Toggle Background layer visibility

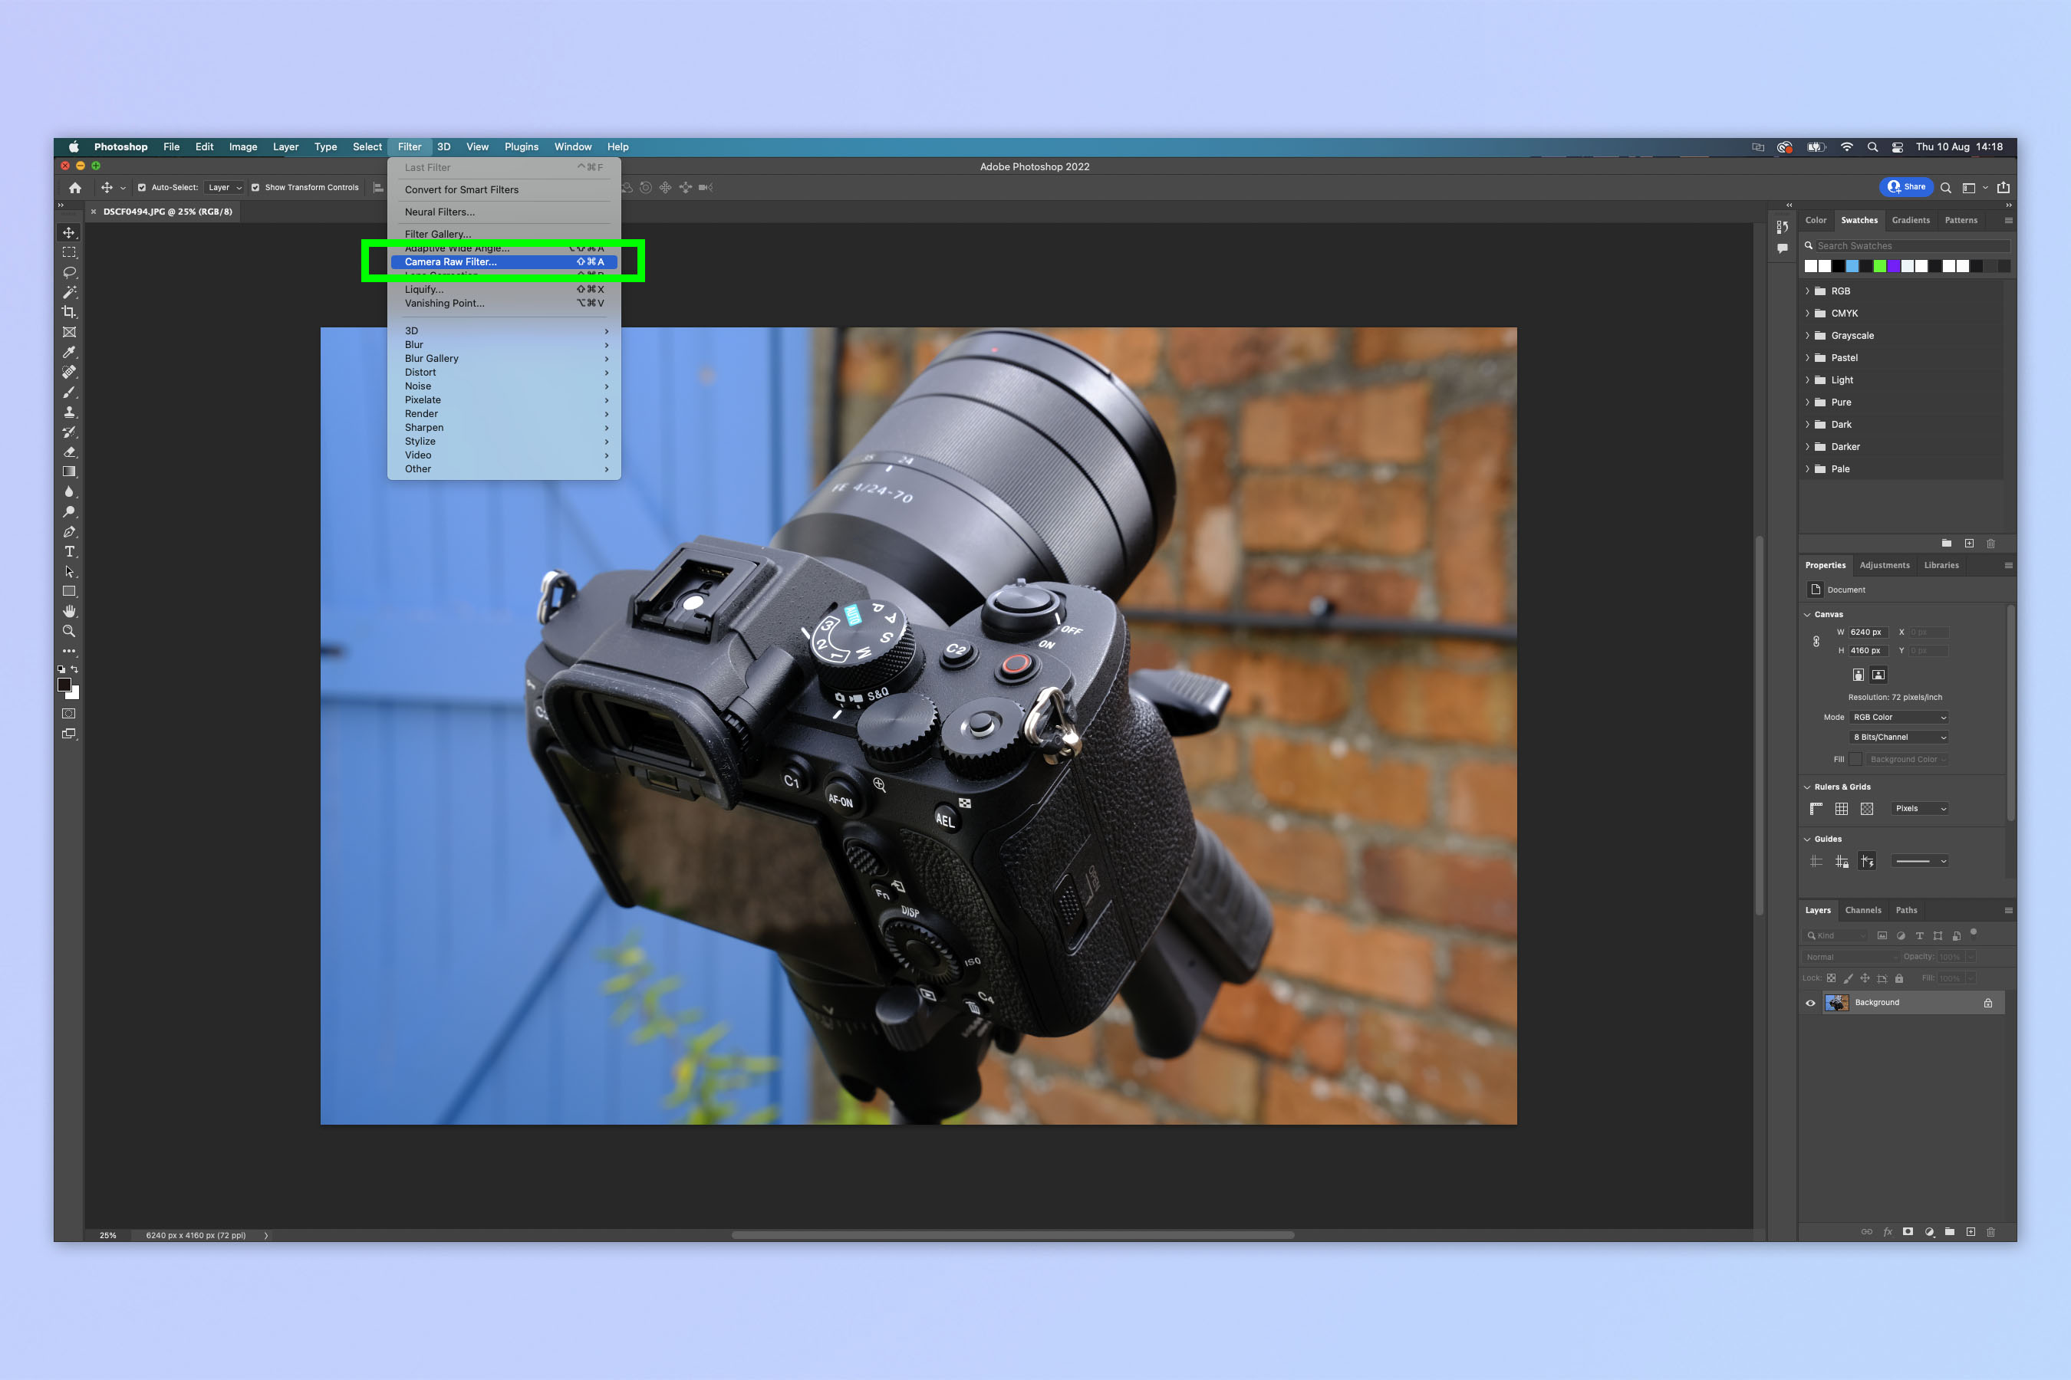tap(1807, 1003)
